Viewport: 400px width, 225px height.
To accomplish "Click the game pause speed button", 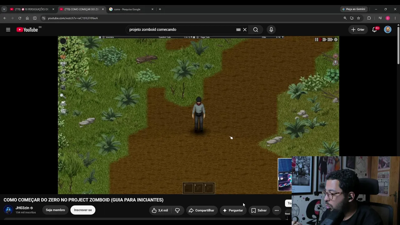I will coord(317,40).
